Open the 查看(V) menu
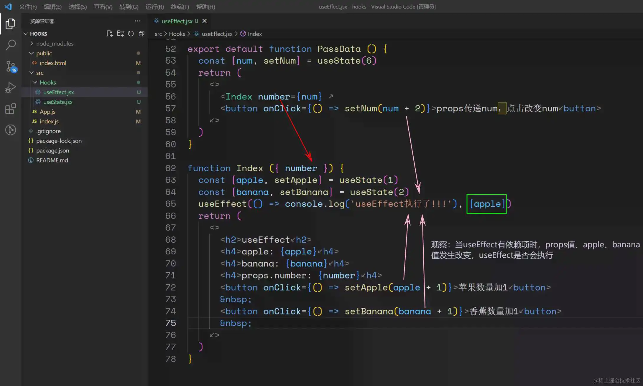 click(x=103, y=6)
